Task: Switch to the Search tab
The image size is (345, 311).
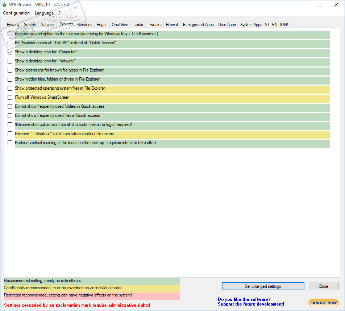Action: tap(30, 25)
